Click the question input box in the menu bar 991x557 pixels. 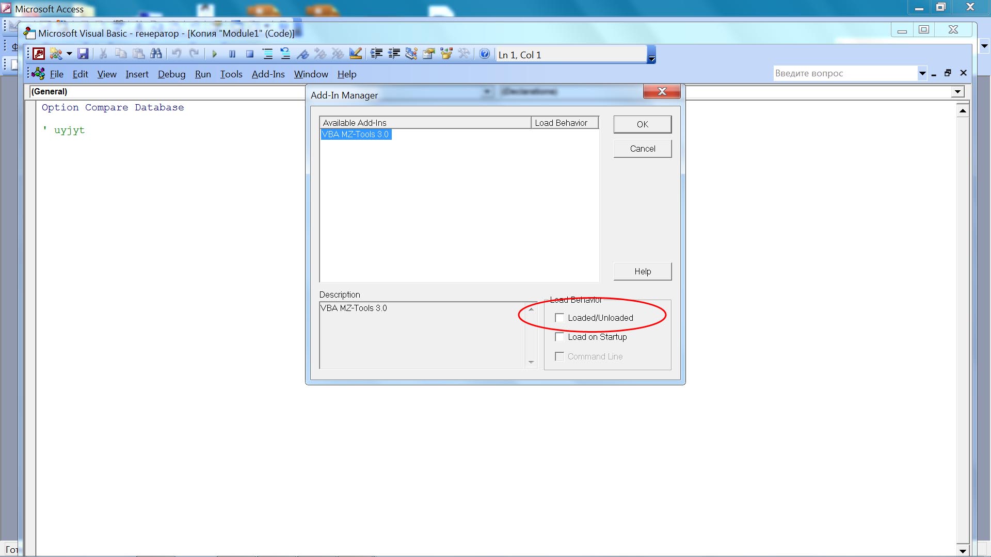tap(845, 73)
